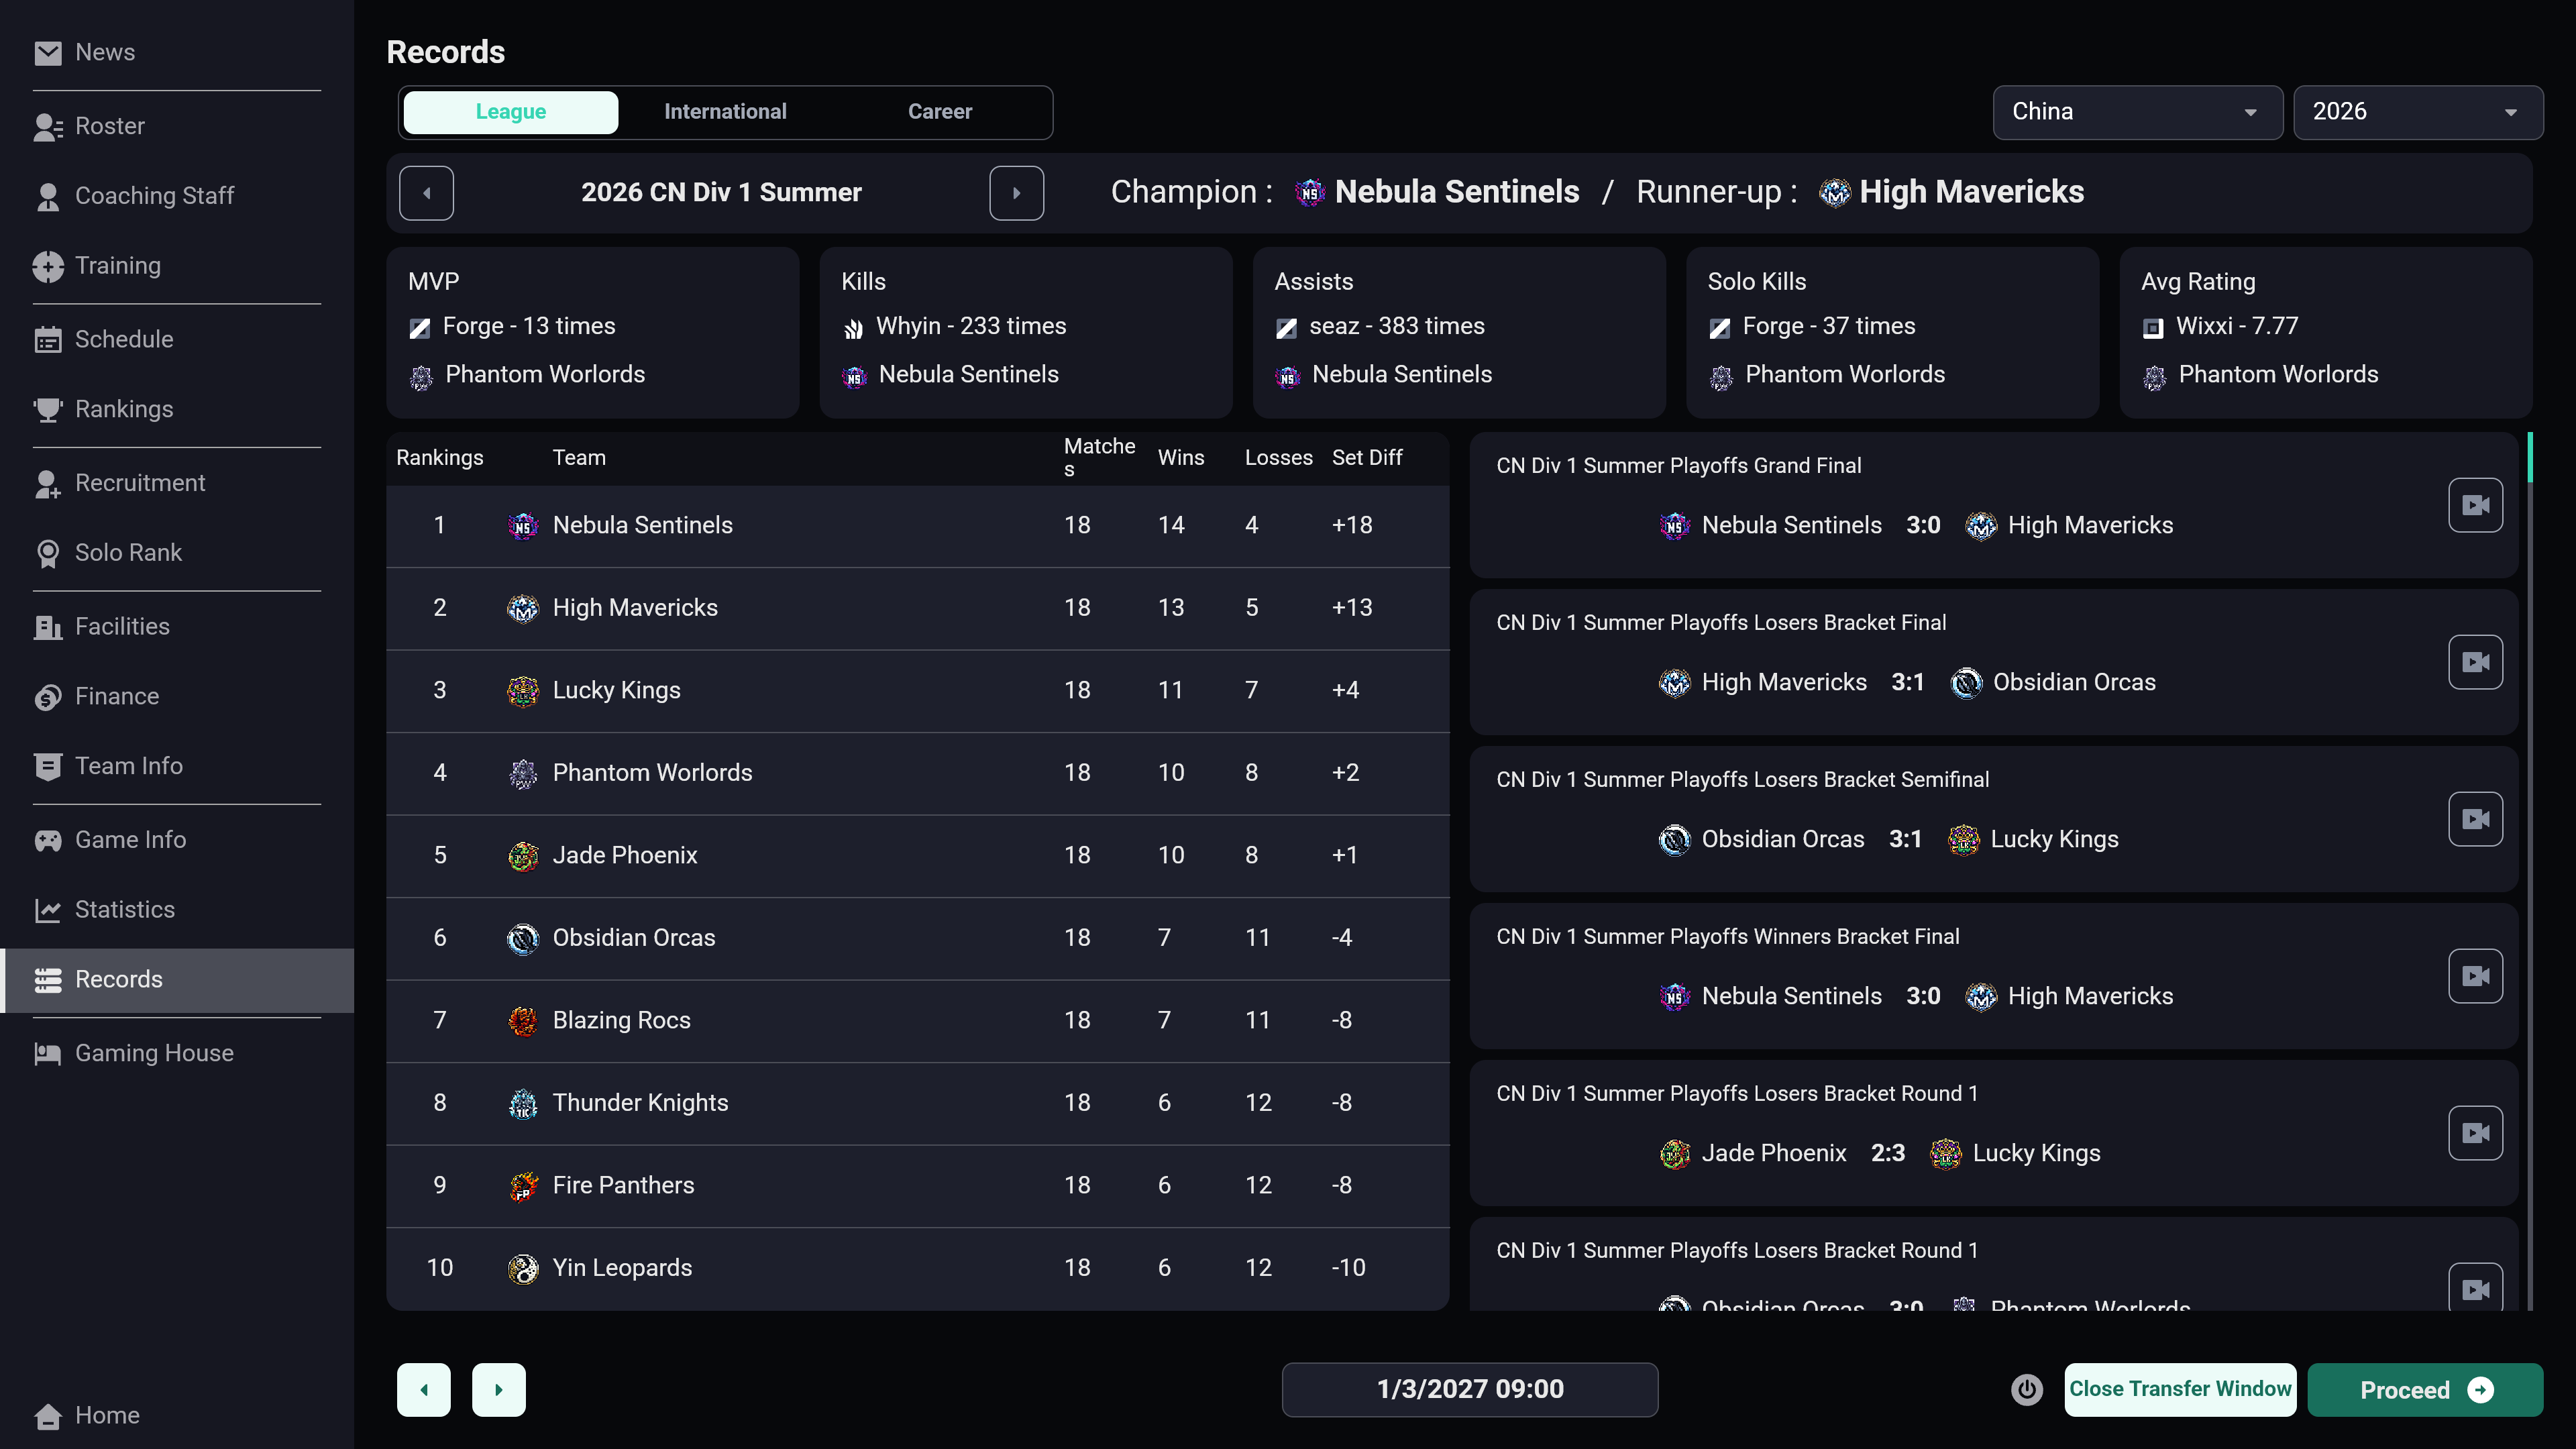
Task: Open replay video for Grand Final match
Action: pos(2475,505)
